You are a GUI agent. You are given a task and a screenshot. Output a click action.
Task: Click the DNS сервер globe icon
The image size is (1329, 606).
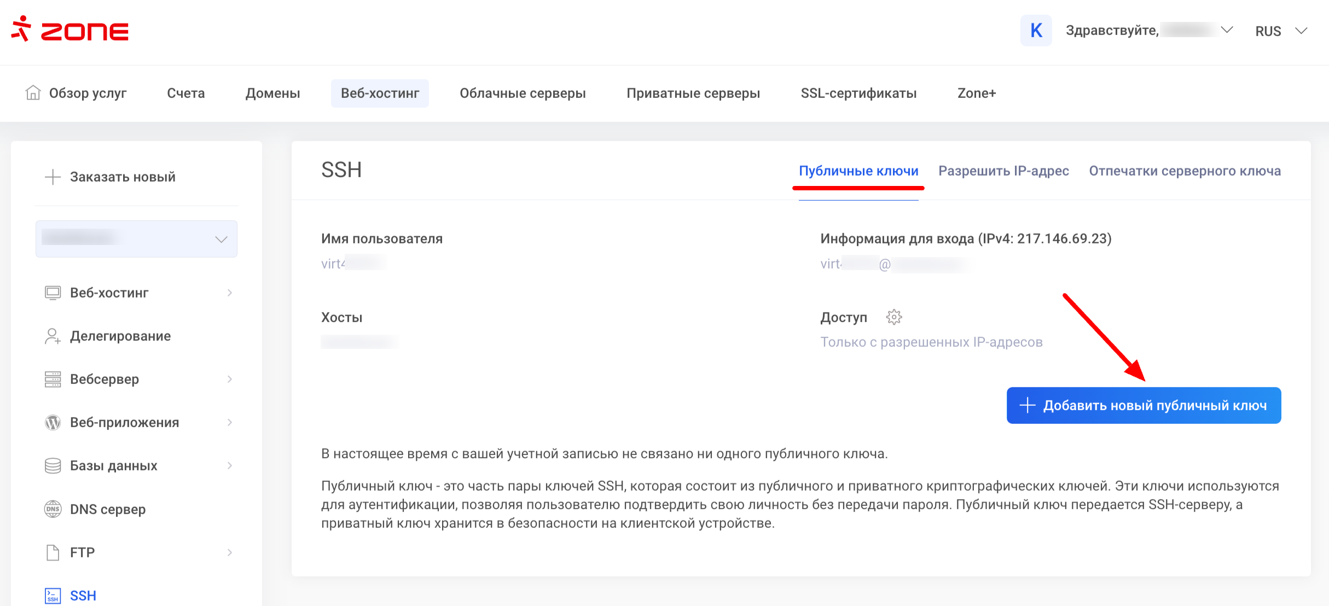tap(53, 509)
